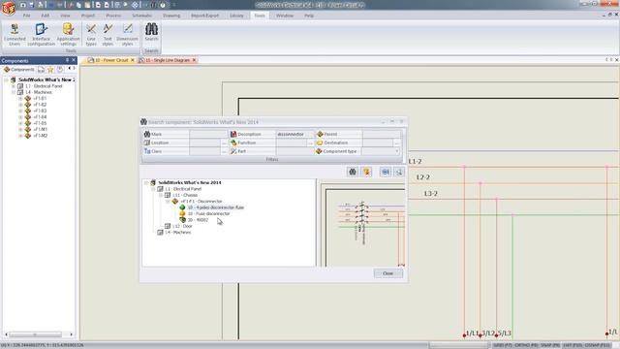The height and width of the screenshot is (349, 620).
Task: Collapse L4 - Machines in Components panel
Action: (x=14, y=92)
